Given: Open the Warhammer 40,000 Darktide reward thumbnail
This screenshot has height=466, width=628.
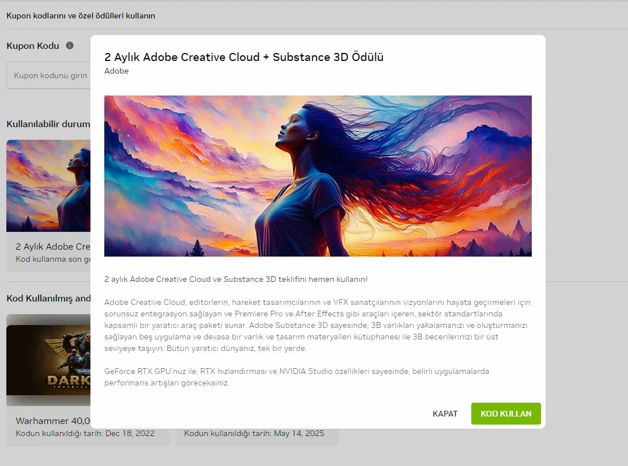Looking at the screenshot, I should [x=48, y=360].
